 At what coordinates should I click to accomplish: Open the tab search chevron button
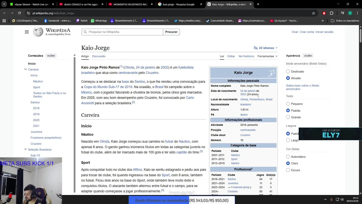4,4
